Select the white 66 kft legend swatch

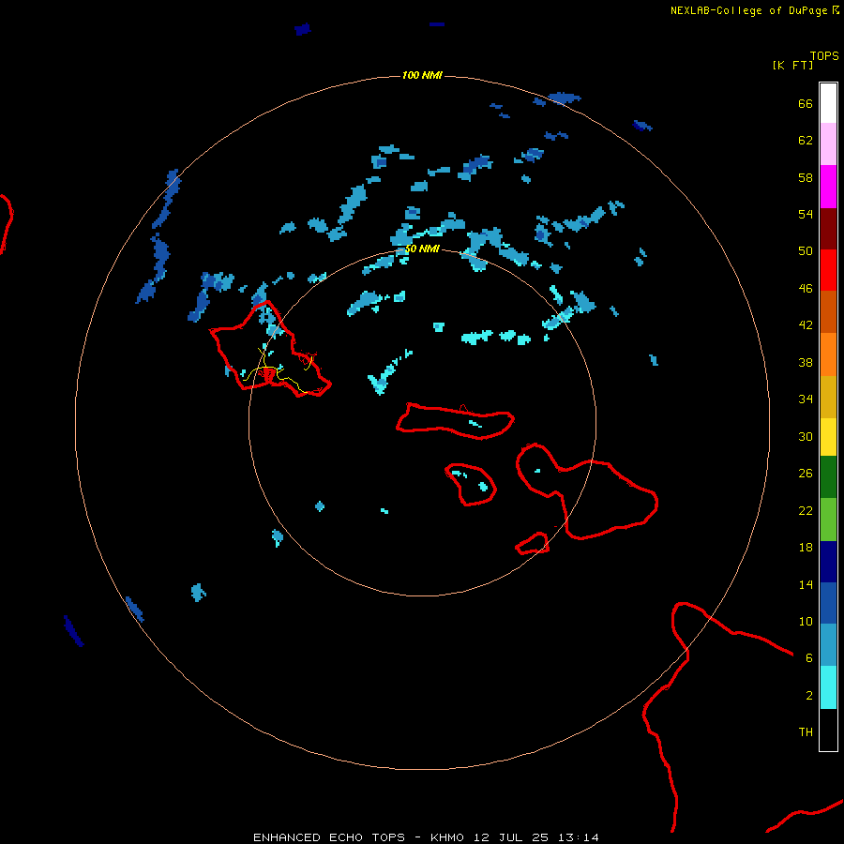[828, 103]
